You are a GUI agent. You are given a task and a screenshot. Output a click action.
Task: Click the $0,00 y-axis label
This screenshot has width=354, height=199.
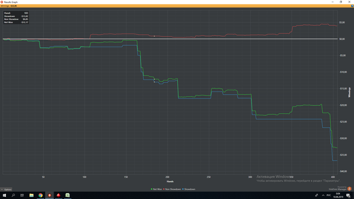tap(342, 39)
